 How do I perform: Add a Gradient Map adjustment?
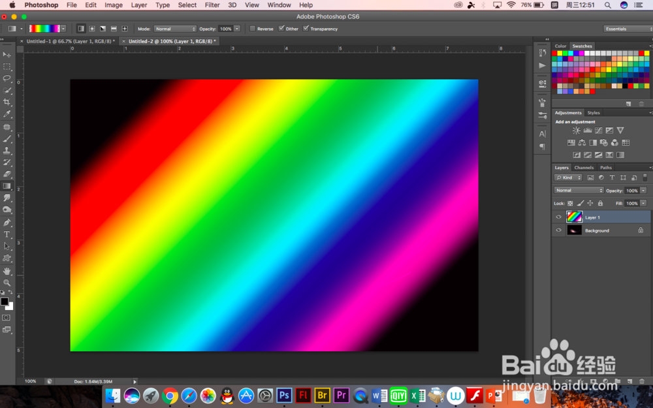point(620,155)
